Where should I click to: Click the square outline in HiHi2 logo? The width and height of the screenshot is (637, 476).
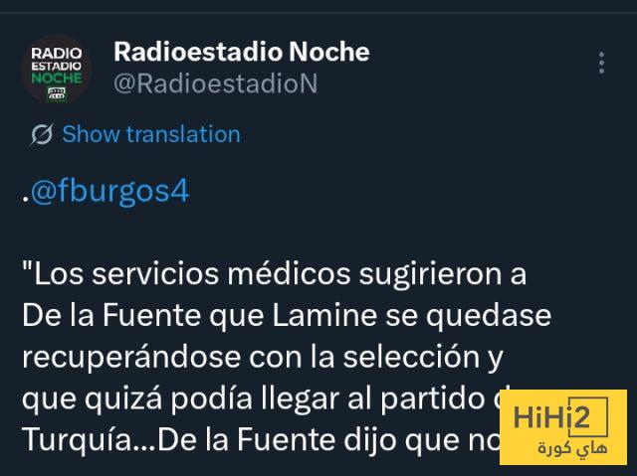point(587,416)
